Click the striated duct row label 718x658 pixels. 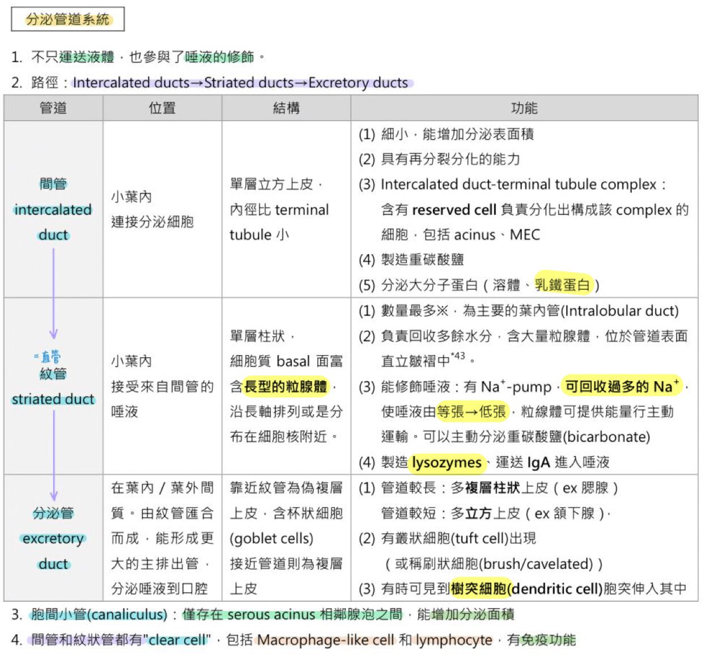53,386
